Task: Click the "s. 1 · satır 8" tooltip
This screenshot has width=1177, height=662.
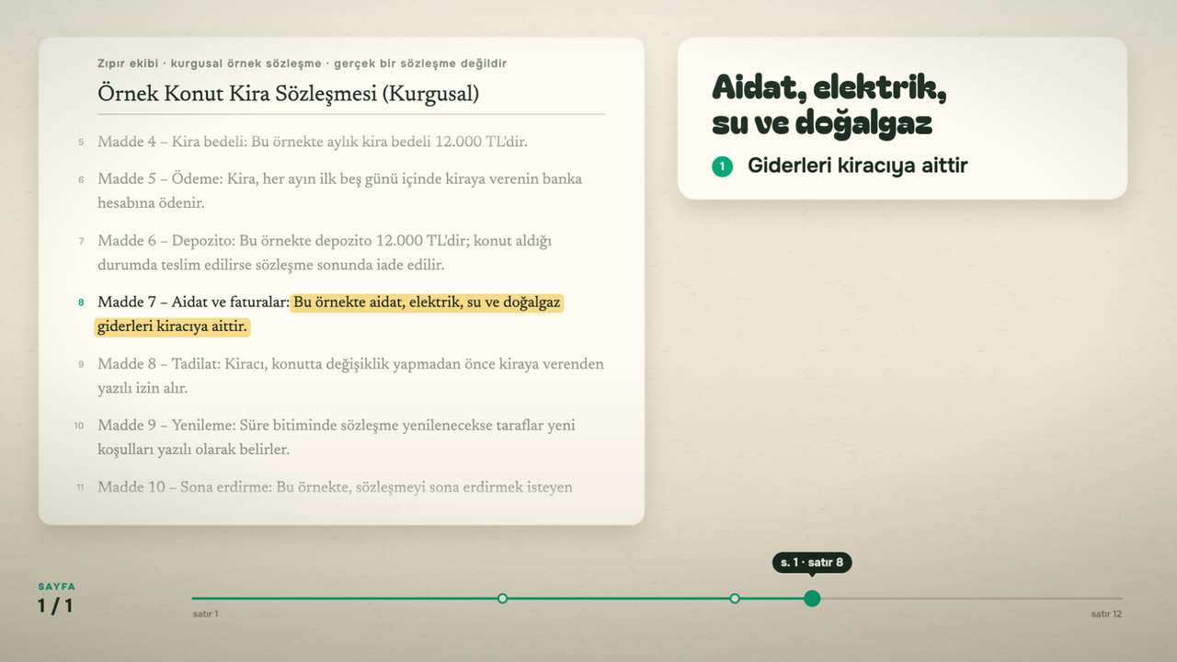Action: click(x=812, y=562)
